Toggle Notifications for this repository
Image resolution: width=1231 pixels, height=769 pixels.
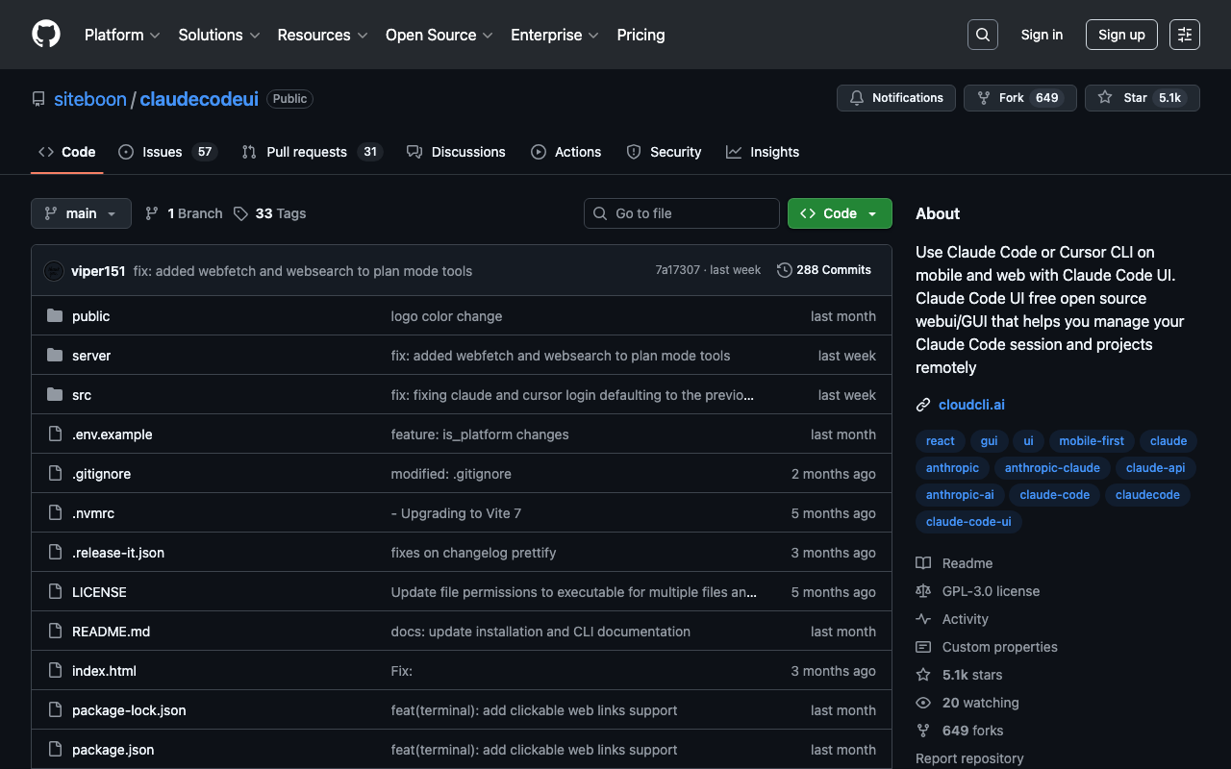[x=896, y=98]
